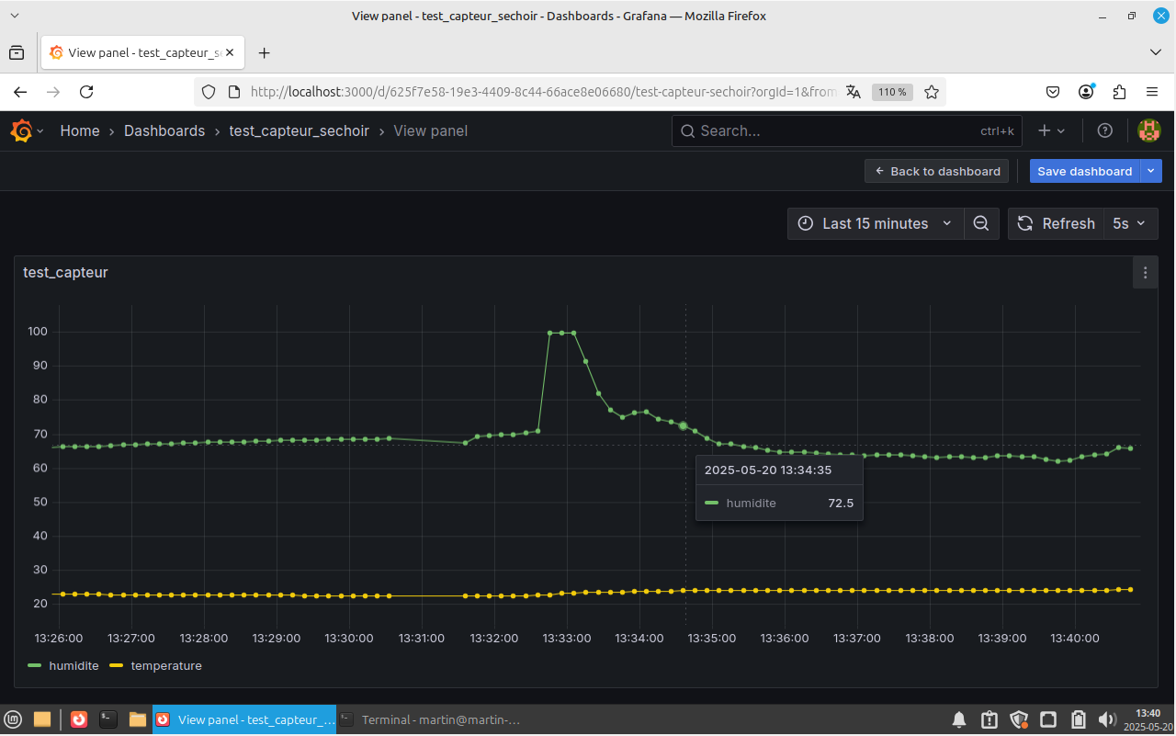
Task: List all tabs dropdown in Firefox
Action: pyautogui.click(x=1156, y=53)
